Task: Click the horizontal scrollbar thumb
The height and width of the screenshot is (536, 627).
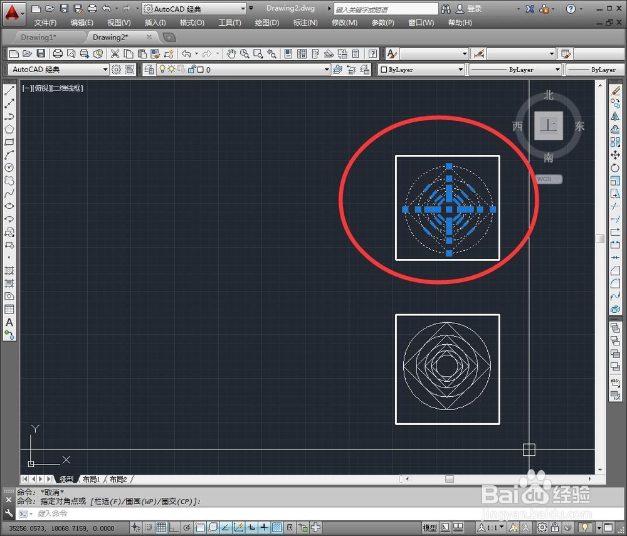Action: point(450,479)
